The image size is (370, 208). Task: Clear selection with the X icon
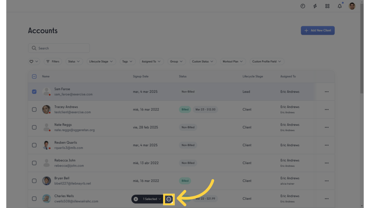click(135, 199)
